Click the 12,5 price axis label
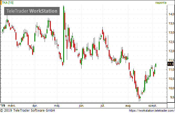 tap(171, 42)
